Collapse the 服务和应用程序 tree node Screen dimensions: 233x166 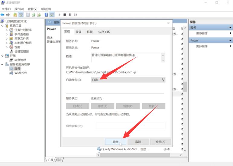pyautogui.click(x=2, y=64)
